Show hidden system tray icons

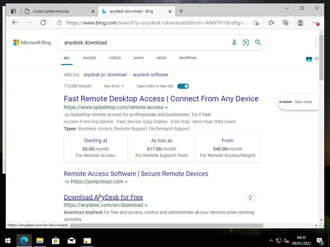pyautogui.click(x=271, y=241)
